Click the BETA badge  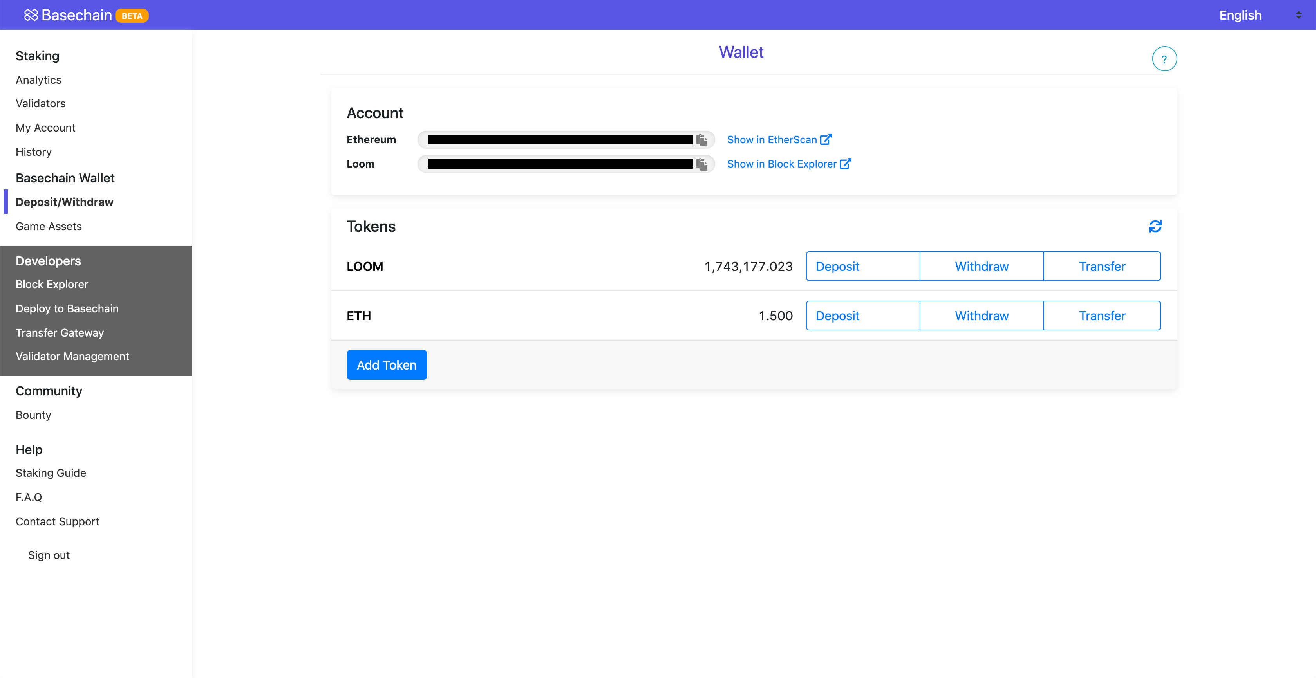[132, 16]
